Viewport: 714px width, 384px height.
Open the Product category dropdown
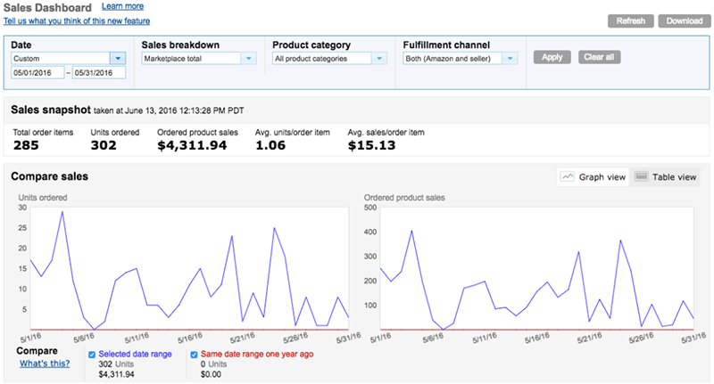click(379, 59)
